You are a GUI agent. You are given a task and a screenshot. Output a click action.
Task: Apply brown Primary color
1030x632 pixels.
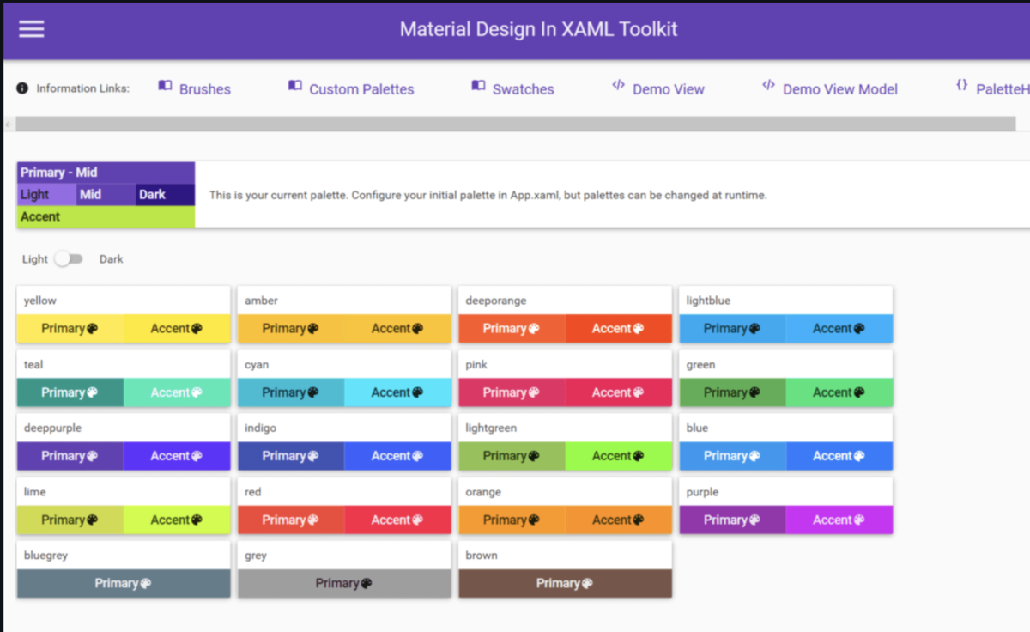click(x=564, y=583)
